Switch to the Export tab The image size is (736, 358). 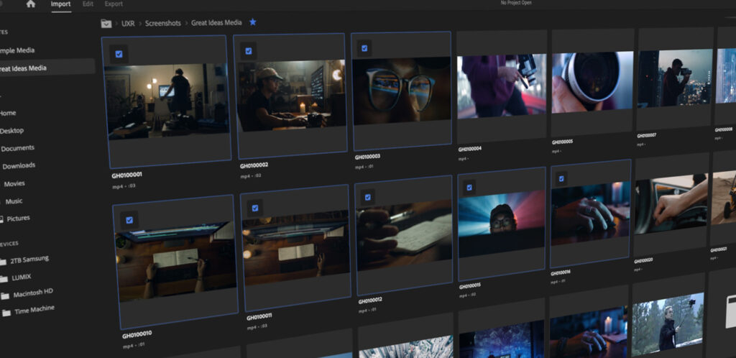pyautogui.click(x=114, y=4)
